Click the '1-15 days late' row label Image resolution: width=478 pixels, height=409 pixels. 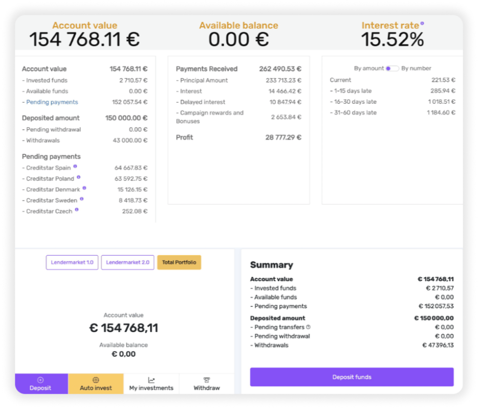coord(351,91)
